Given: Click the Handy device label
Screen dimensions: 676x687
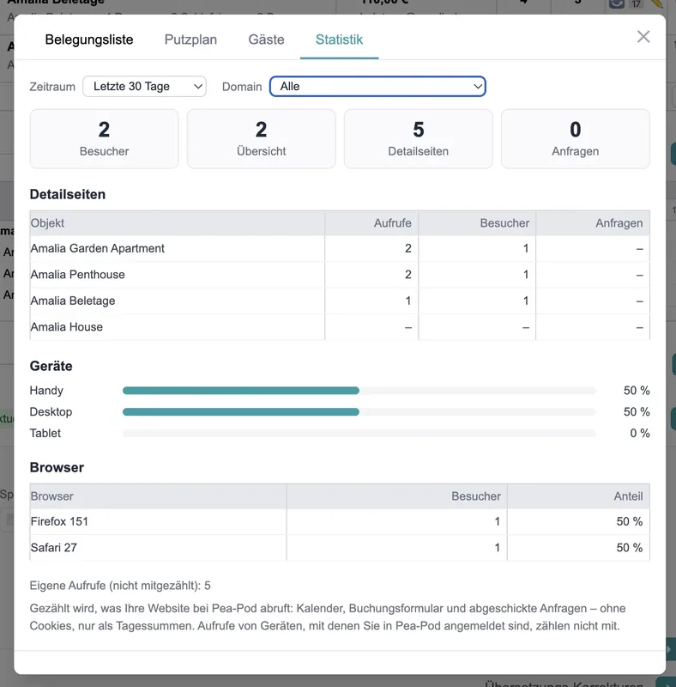Looking at the screenshot, I should tap(46, 391).
